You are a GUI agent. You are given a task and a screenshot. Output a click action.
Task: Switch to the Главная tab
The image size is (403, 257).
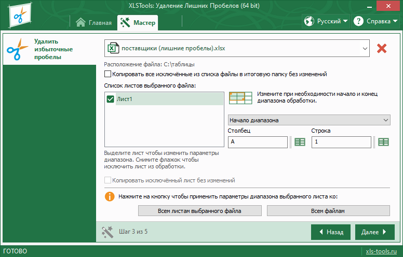[x=93, y=23]
